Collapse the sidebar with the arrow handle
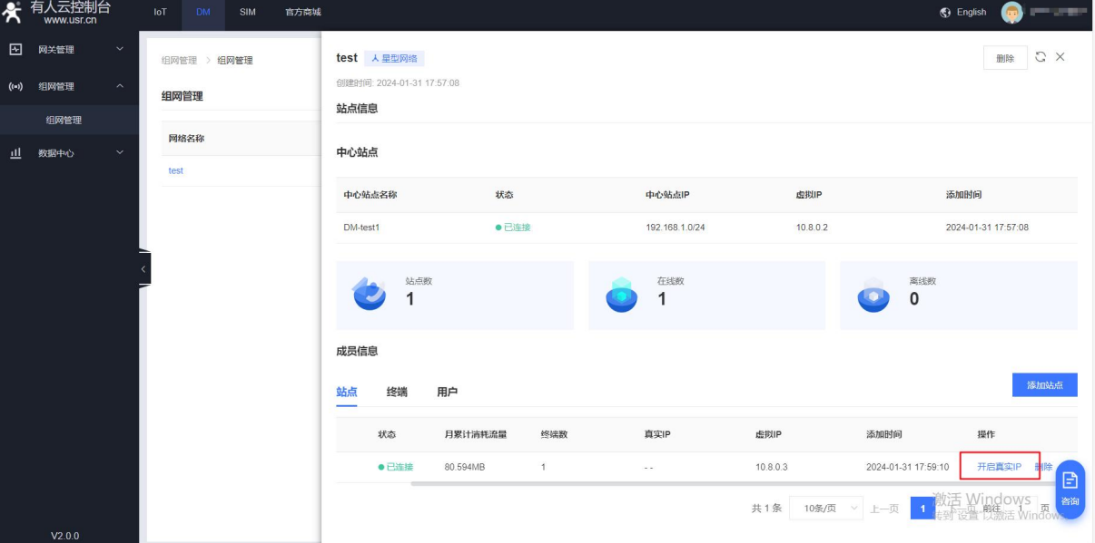 pyautogui.click(x=143, y=269)
